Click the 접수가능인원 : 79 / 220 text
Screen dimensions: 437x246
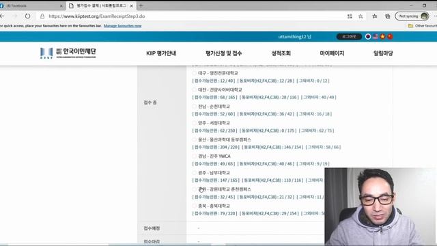click(x=215, y=214)
